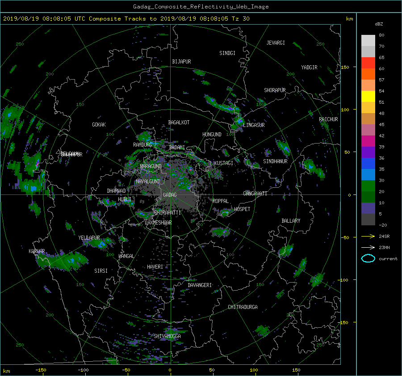Click the LINGASUR city label
The image size is (402, 376).
click(x=254, y=125)
